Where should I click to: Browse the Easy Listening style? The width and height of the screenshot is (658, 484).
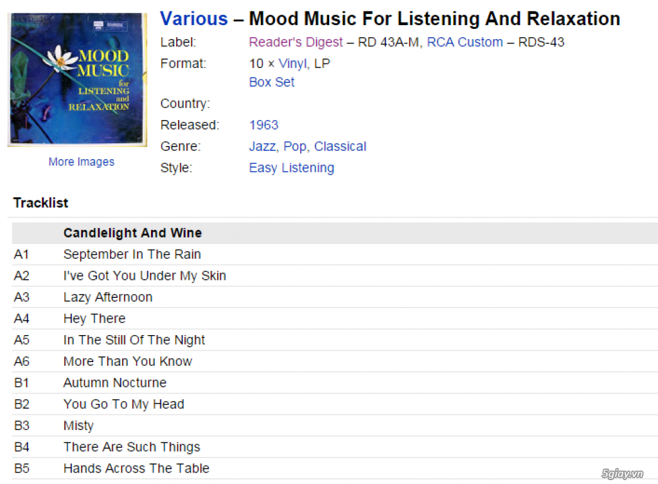point(291,168)
